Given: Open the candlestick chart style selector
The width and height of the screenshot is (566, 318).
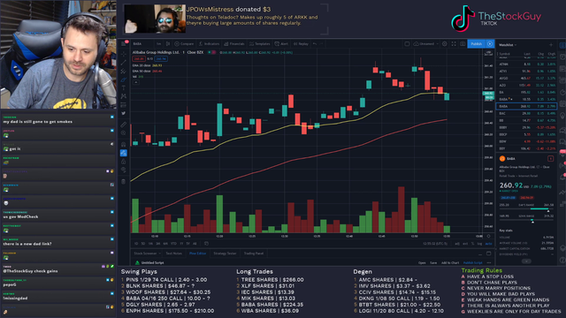Looking at the screenshot, I should pyautogui.click(x=168, y=43).
